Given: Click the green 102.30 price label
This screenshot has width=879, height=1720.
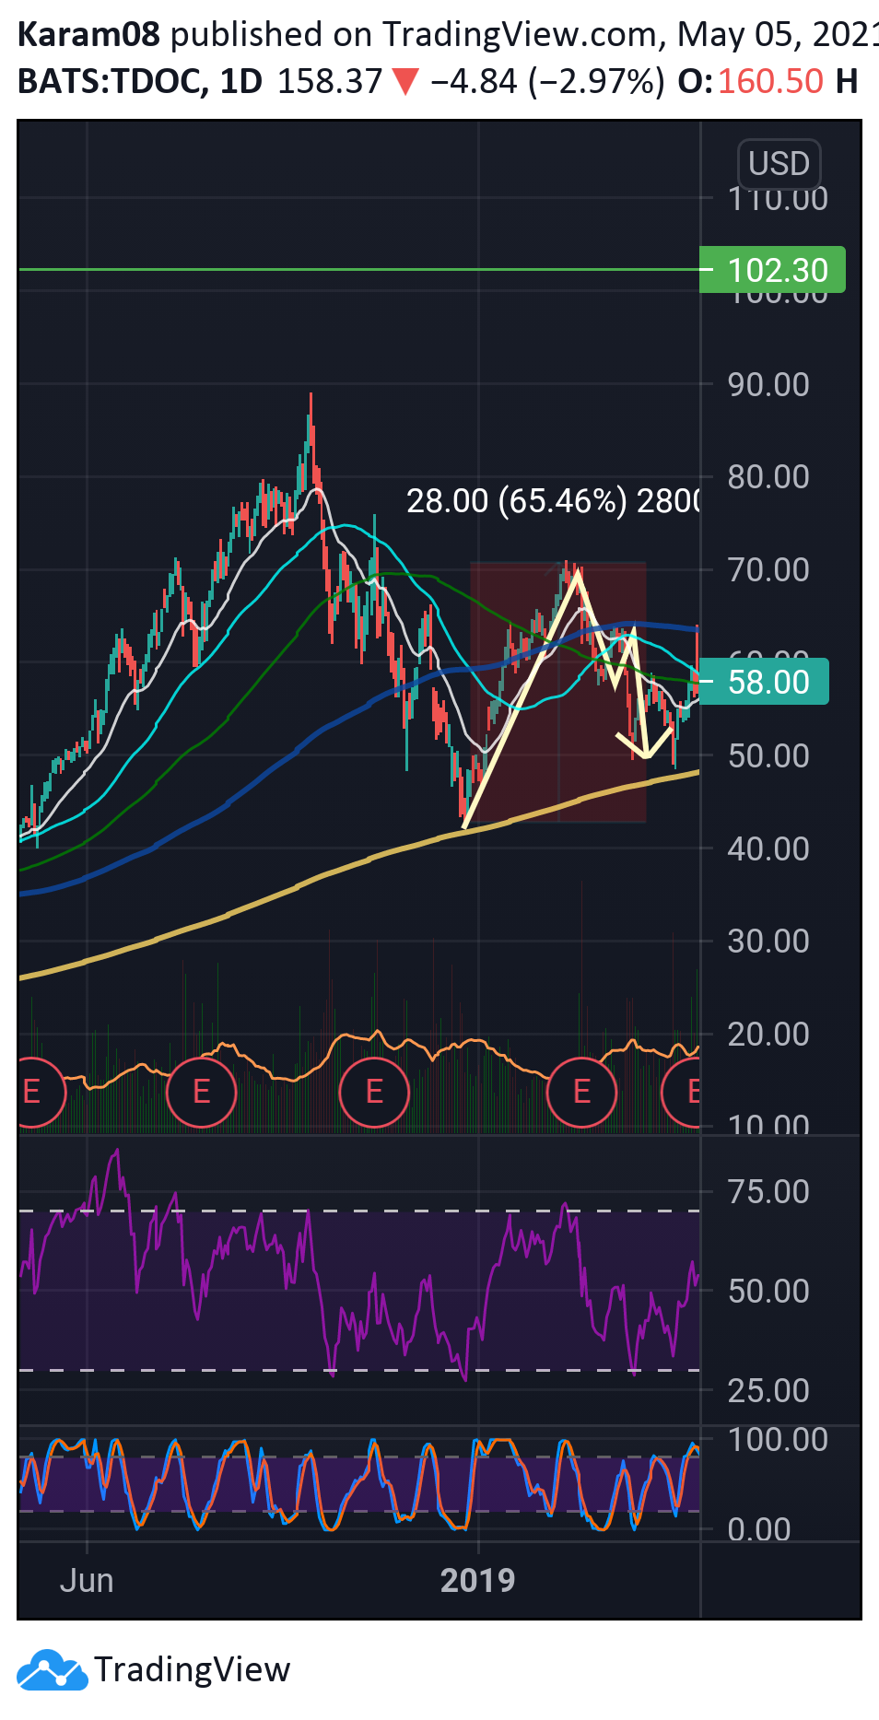Looking at the screenshot, I should [x=772, y=270].
